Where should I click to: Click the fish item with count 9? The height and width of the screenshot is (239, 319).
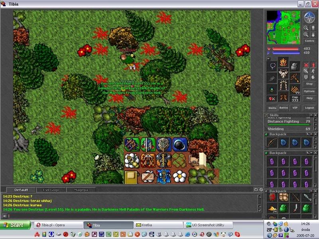(307, 197)
